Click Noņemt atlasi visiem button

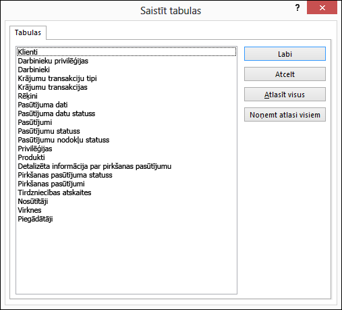[x=285, y=115]
